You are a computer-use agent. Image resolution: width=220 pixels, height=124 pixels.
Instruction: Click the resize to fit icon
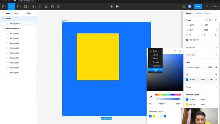tap(216, 20)
